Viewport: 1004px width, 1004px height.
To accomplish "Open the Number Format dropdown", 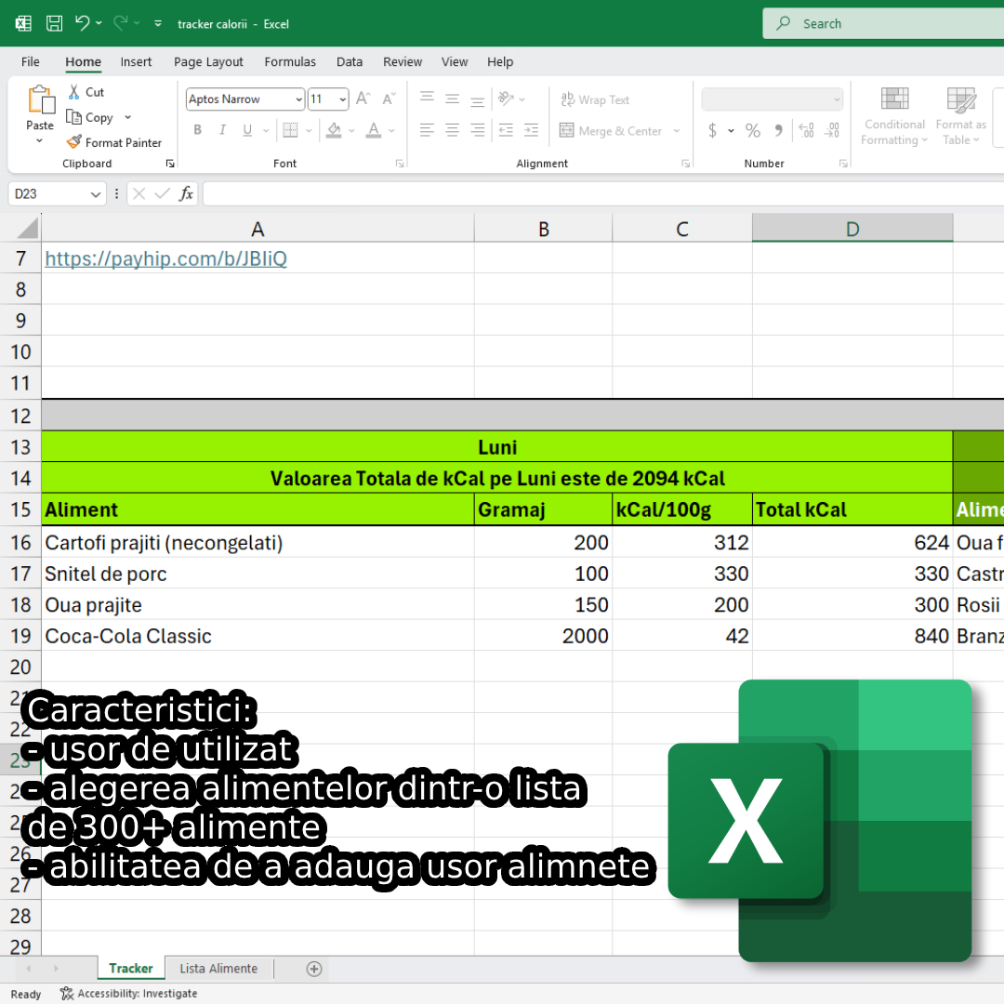I will click(x=837, y=99).
